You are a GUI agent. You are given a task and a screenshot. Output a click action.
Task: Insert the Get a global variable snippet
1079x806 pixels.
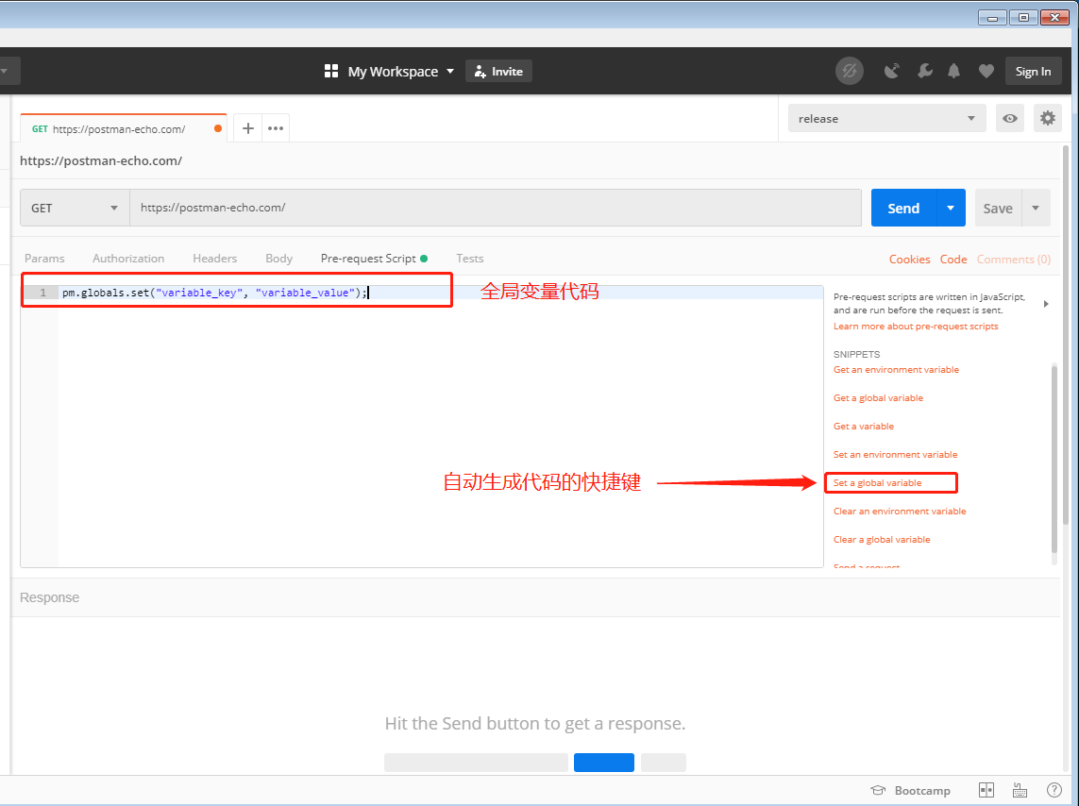[878, 397]
